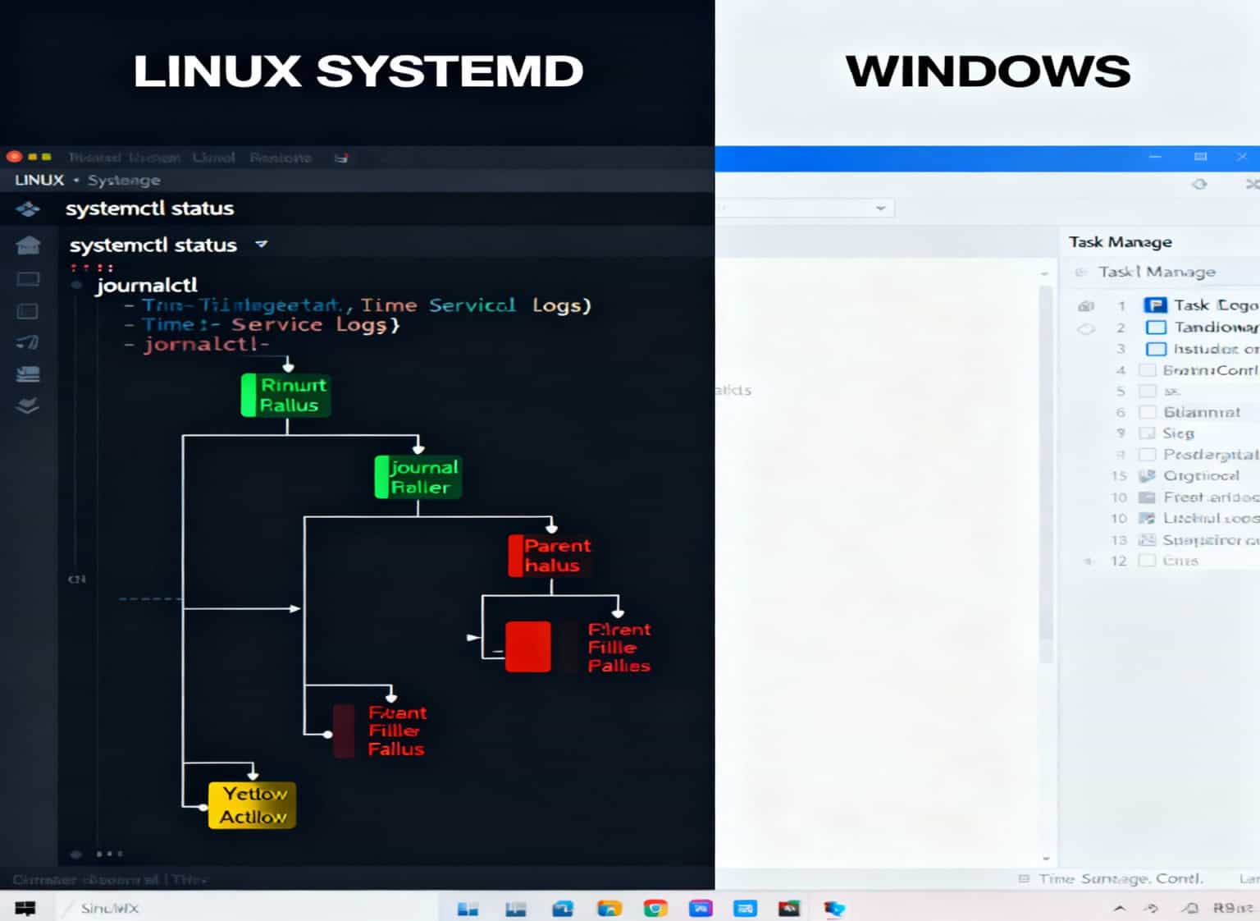Click the dark red-green taskbar app icon
The height and width of the screenshot is (921, 1260).
[789, 908]
